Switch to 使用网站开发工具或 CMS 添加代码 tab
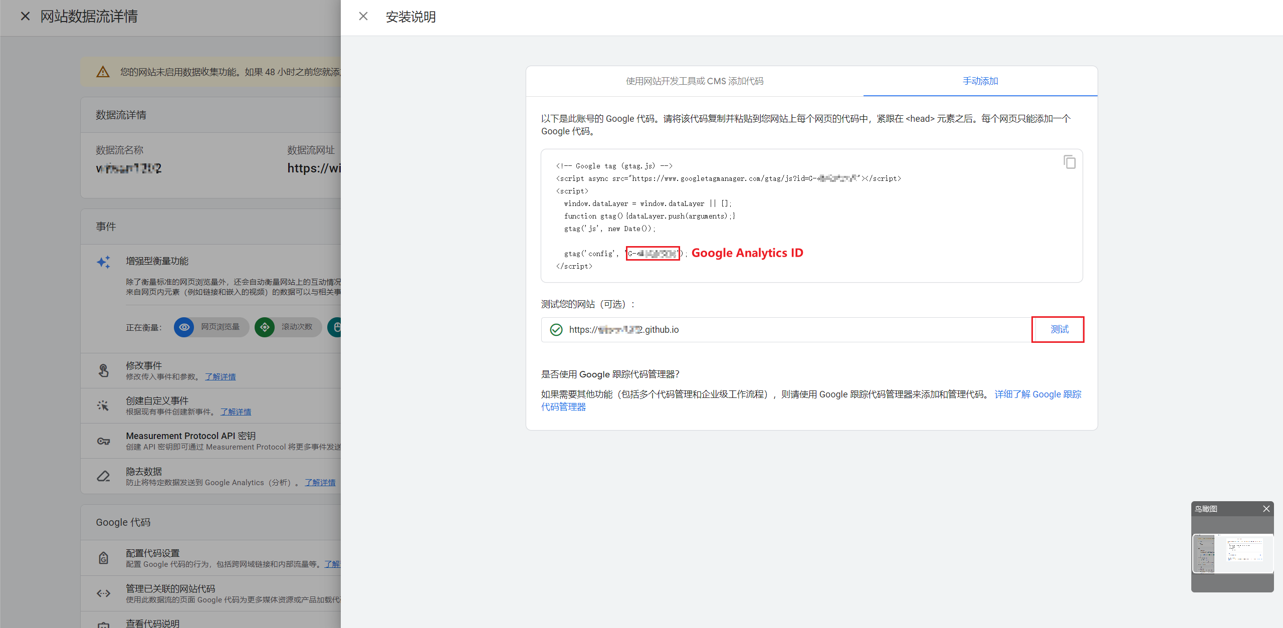The width and height of the screenshot is (1283, 628). click(694, 81)
